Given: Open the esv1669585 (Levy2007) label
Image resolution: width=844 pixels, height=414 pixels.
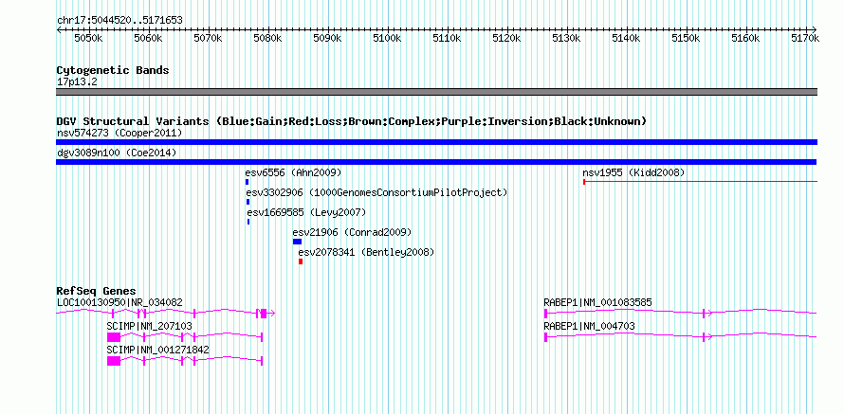Looking at the screenshot, I should [x=306, y=212].
